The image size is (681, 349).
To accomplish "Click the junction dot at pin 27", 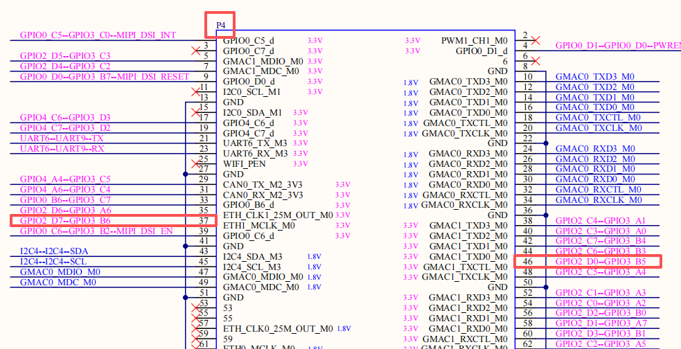I will point(186,174).
